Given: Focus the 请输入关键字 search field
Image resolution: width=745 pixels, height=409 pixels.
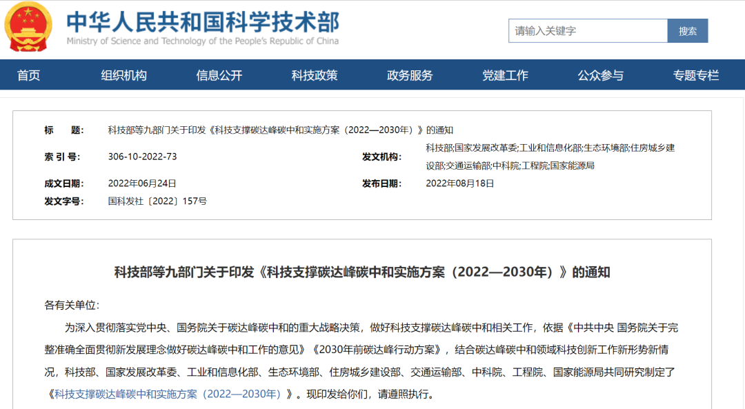Looking at the screenshot, I should 588,31.
